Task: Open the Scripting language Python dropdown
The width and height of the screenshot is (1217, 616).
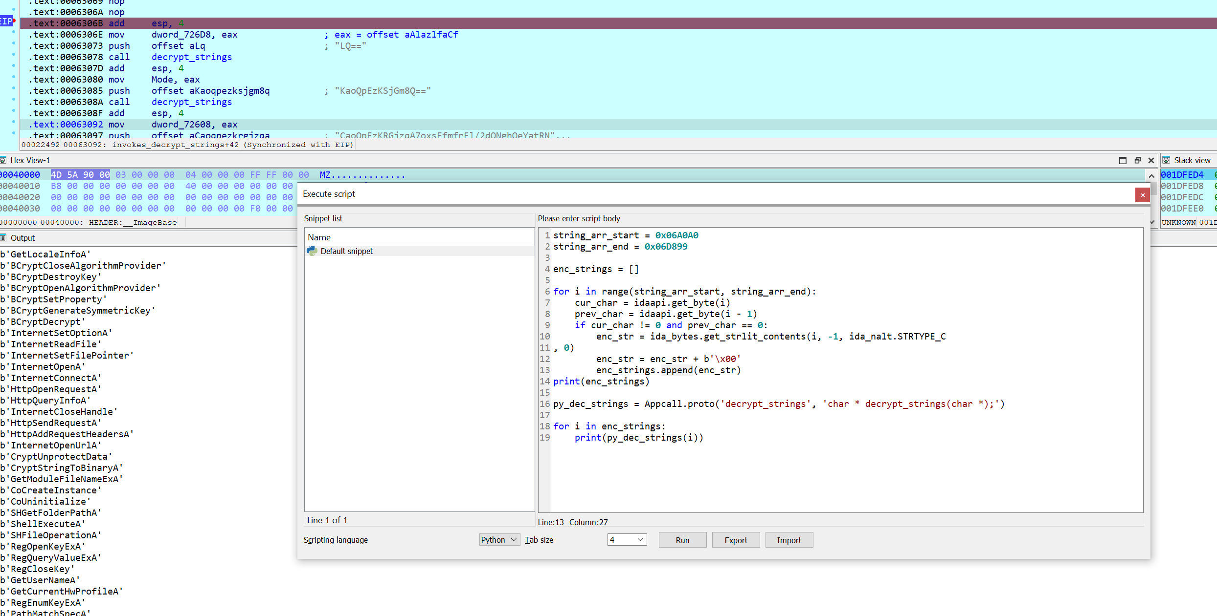Action: 499,540
